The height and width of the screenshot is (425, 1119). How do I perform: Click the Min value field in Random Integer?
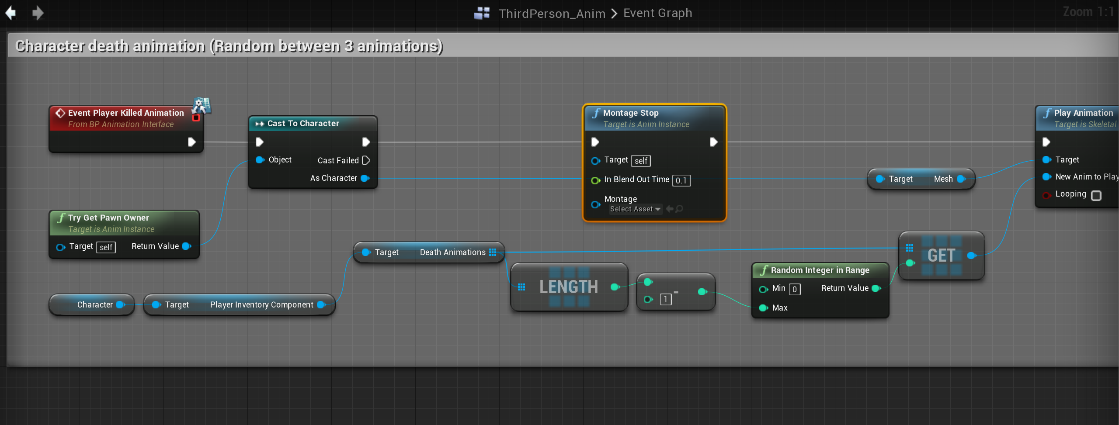coord(795,289)
